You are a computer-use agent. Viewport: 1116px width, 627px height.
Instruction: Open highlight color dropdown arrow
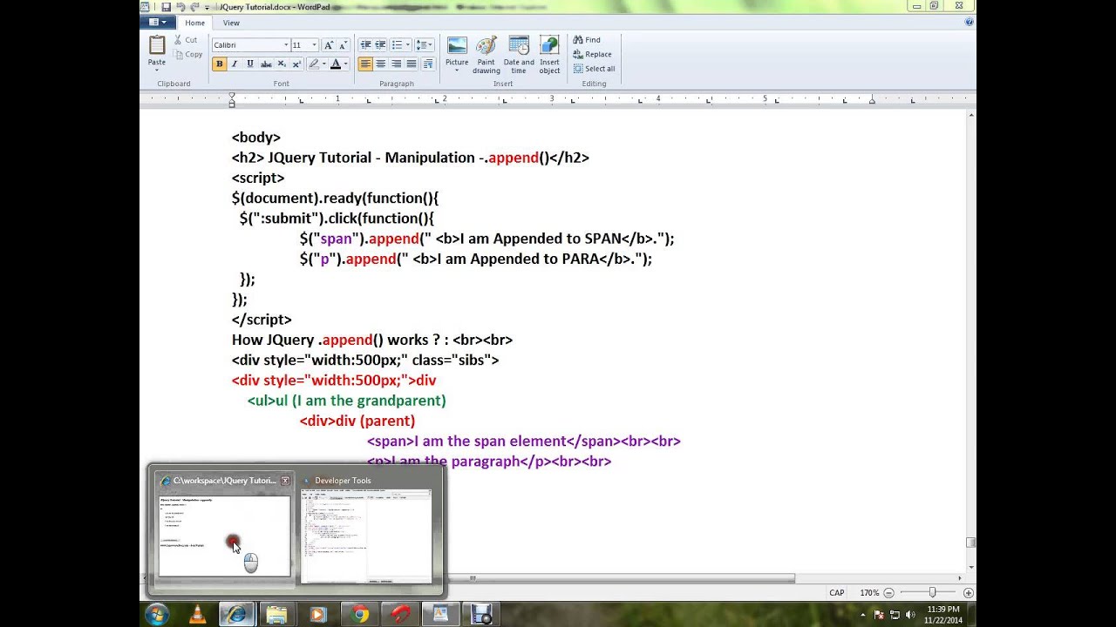click(x=324, y=64)
